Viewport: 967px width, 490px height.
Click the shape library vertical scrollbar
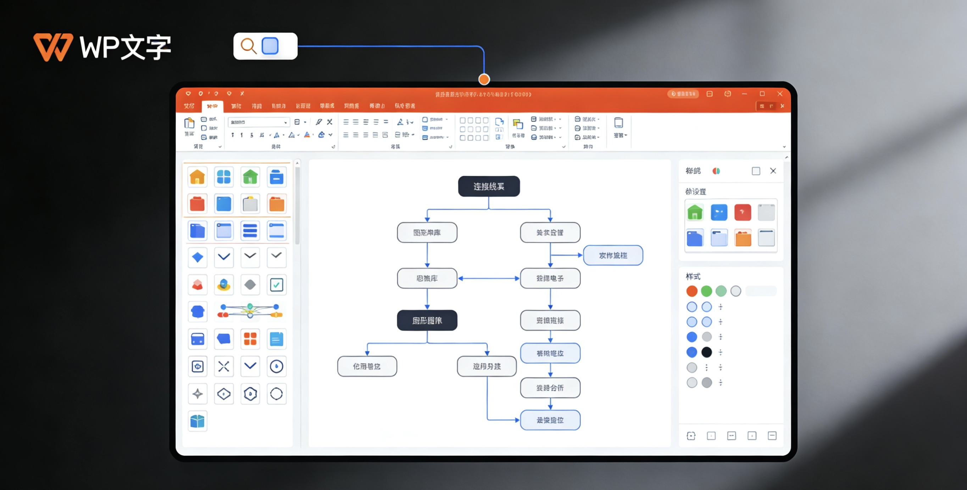click(297, 206)
